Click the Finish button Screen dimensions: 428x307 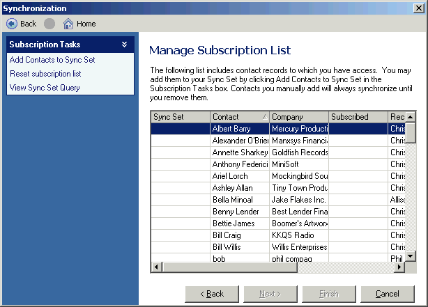(329, 294)
